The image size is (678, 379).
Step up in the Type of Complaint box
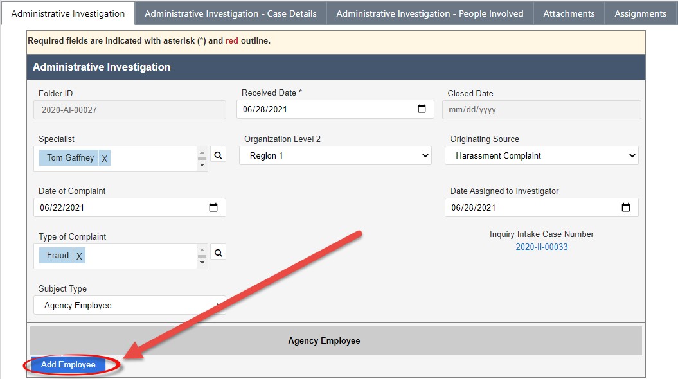click(x=202, y=251)
